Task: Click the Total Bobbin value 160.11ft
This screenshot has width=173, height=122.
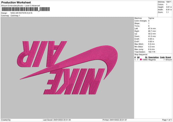Action: click(152, 52)
